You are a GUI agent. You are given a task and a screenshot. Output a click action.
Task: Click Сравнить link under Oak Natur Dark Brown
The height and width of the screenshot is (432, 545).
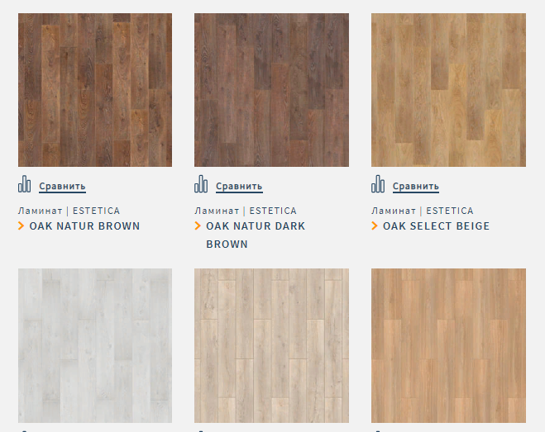(x=239, y=187)
